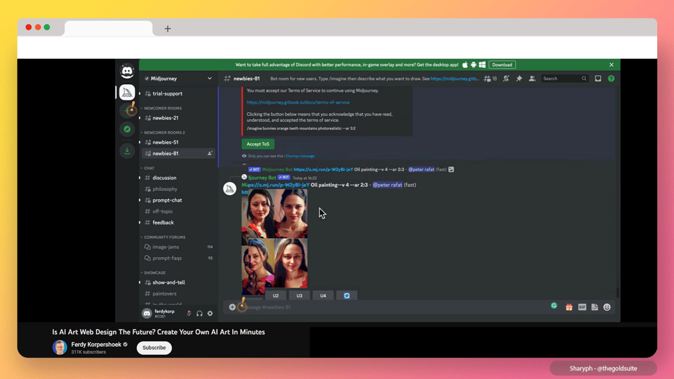Open the Threads icon showing 18
This screenshot has height=379, width=674.
tap(490, 79)
